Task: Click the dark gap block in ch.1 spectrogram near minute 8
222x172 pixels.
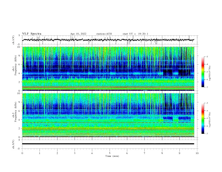Action: pos(168,73)
